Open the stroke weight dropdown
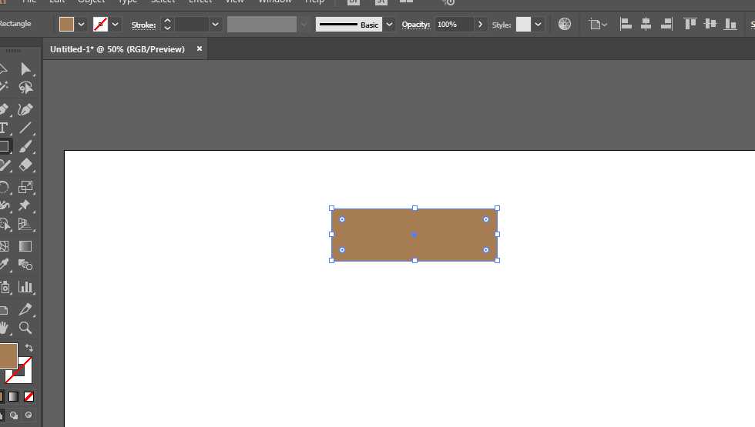Image resolution: width=755 pixels, height=427 pixels. (215, 25)
